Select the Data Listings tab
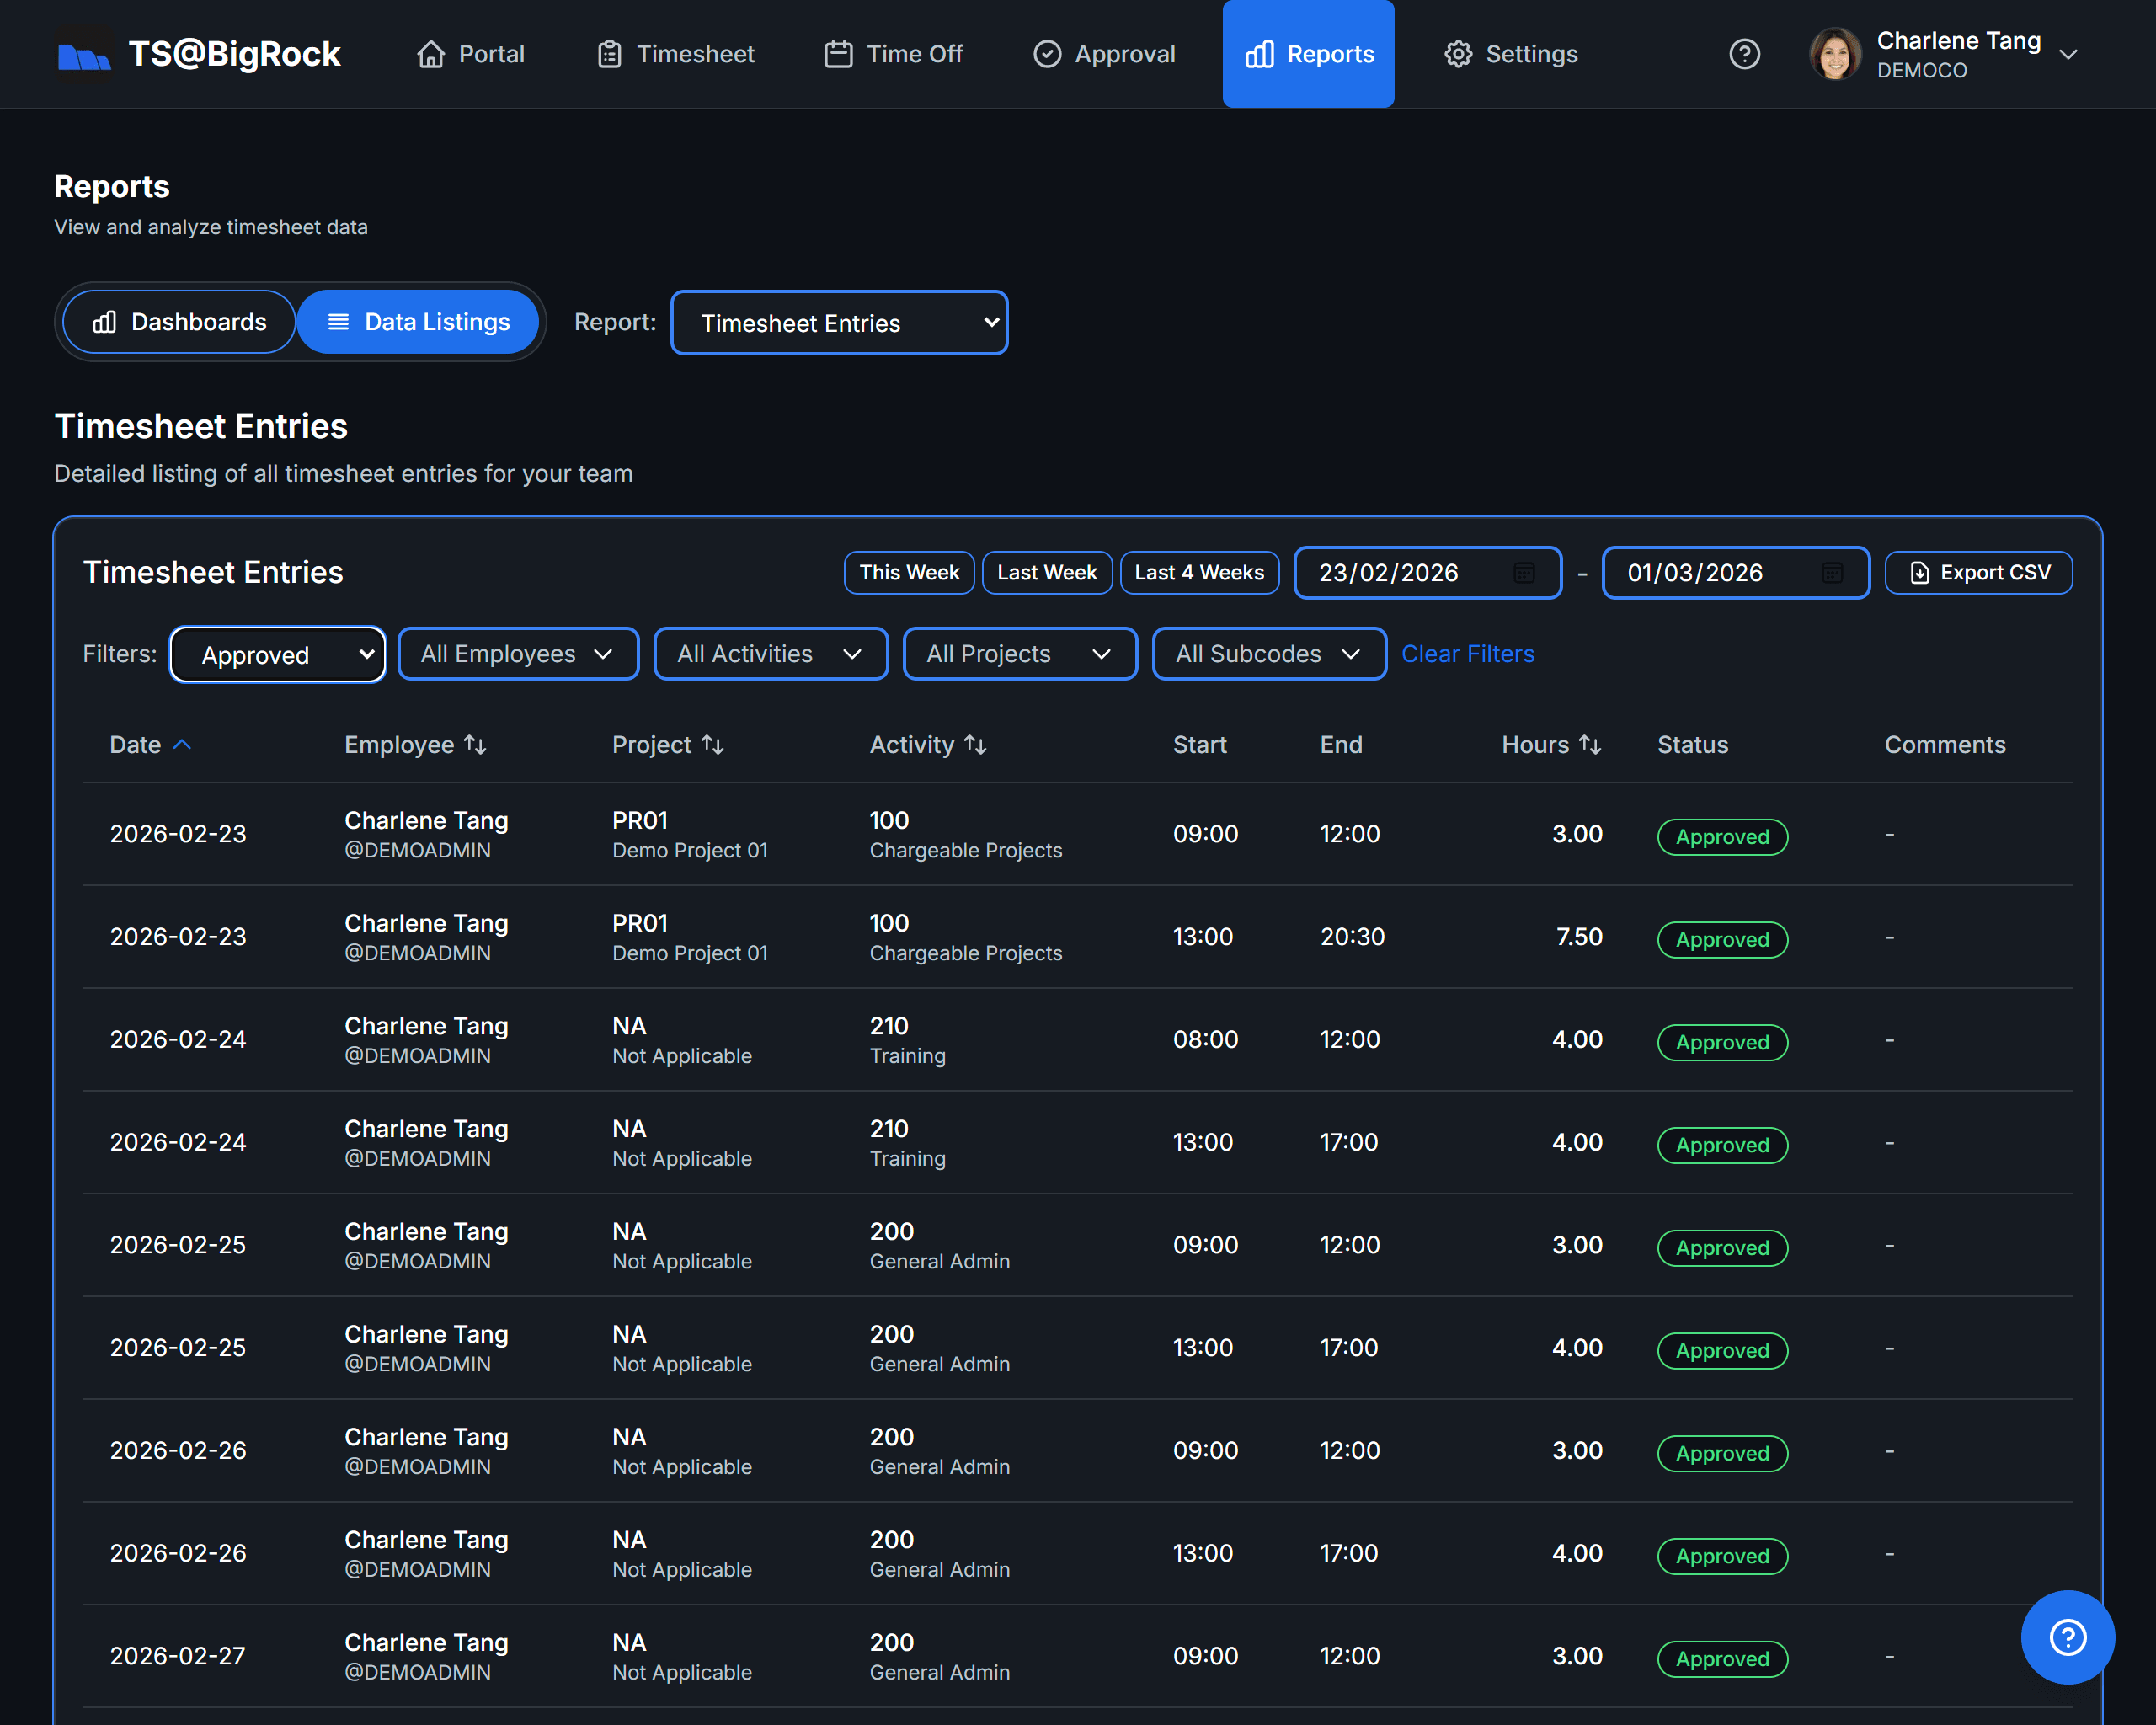Screen dimensions: 2156x1725 418,321
